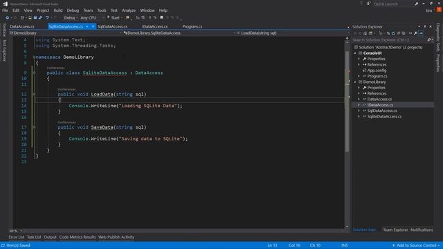Collapse the ConsoleUI project node
The image size is (443, 249).
[x=355, y=53]
